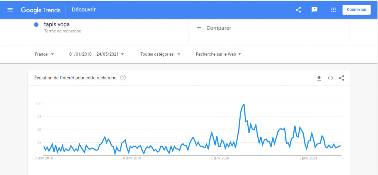The width and height of the screenshot is (378, 175).
Task: Share the interest over time chart
Action: (341, 78)
